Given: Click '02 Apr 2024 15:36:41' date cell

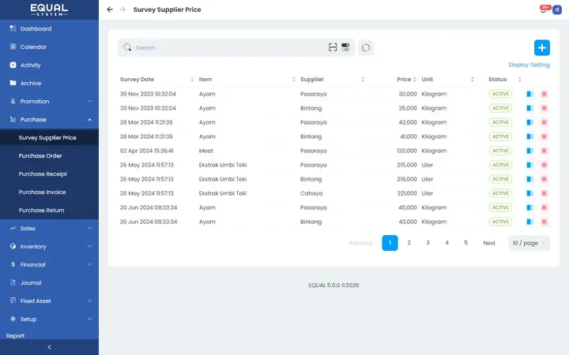Looking at the screenshot, I should point(147,151).
